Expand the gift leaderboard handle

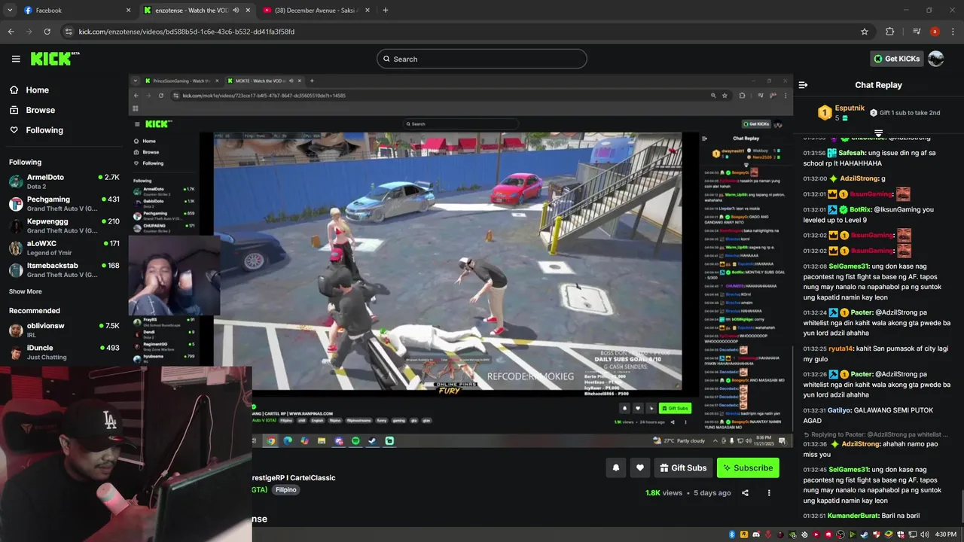tap(878, 133)
